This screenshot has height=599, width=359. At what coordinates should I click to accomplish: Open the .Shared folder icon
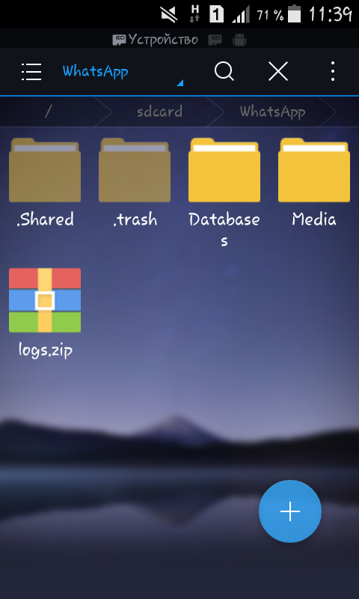click(45, 170)
